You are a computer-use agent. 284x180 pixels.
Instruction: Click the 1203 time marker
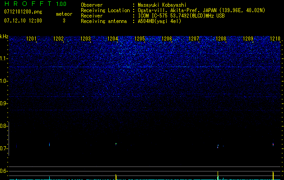pos(85,38)
